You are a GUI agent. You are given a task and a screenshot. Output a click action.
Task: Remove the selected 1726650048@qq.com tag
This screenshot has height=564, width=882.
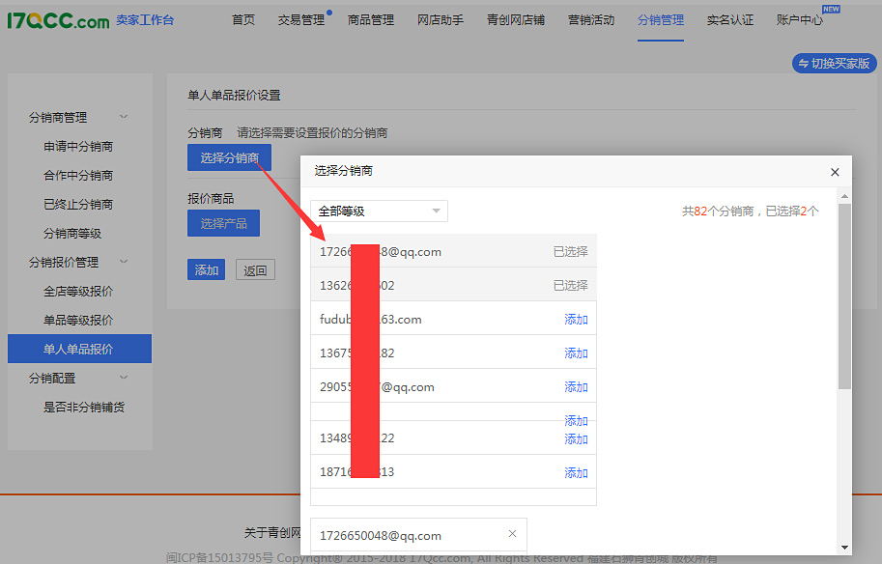512,534
